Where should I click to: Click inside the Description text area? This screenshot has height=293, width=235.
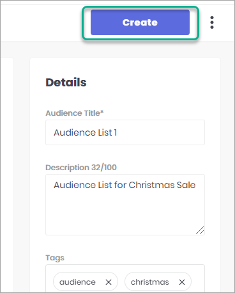click(x=125, y=205)
